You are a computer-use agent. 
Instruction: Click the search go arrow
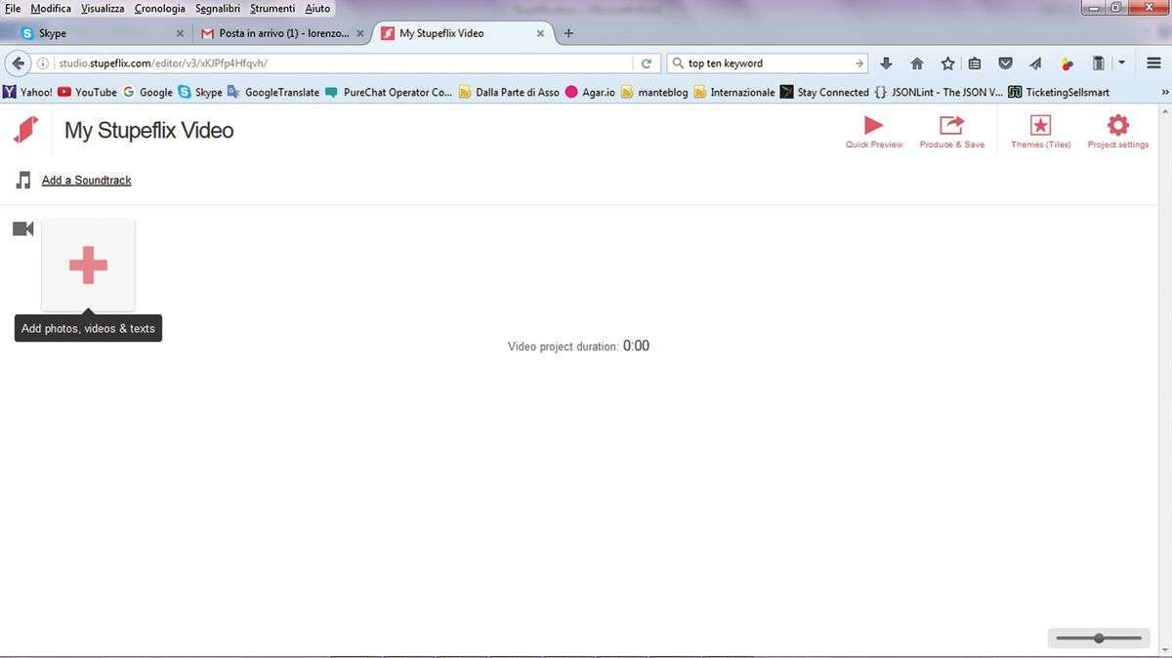859,63
